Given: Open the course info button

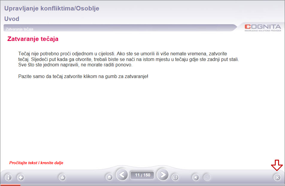Looking at the screenshot, I should coord(8,177).
